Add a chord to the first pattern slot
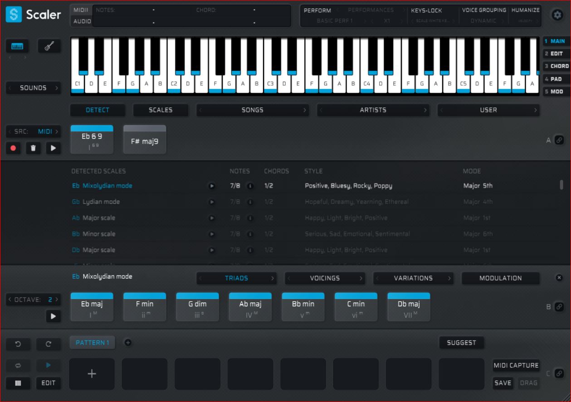571x402 pixels. pyautogui.click(x=92, y=374)
